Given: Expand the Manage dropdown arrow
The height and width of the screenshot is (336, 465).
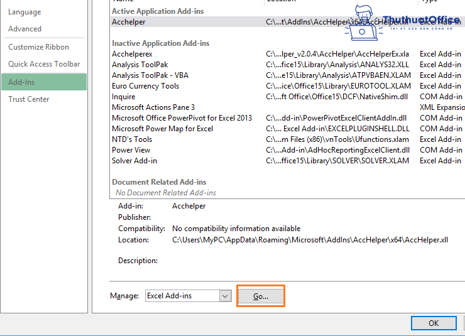Looking at the screenshot, I should point(226,296).
